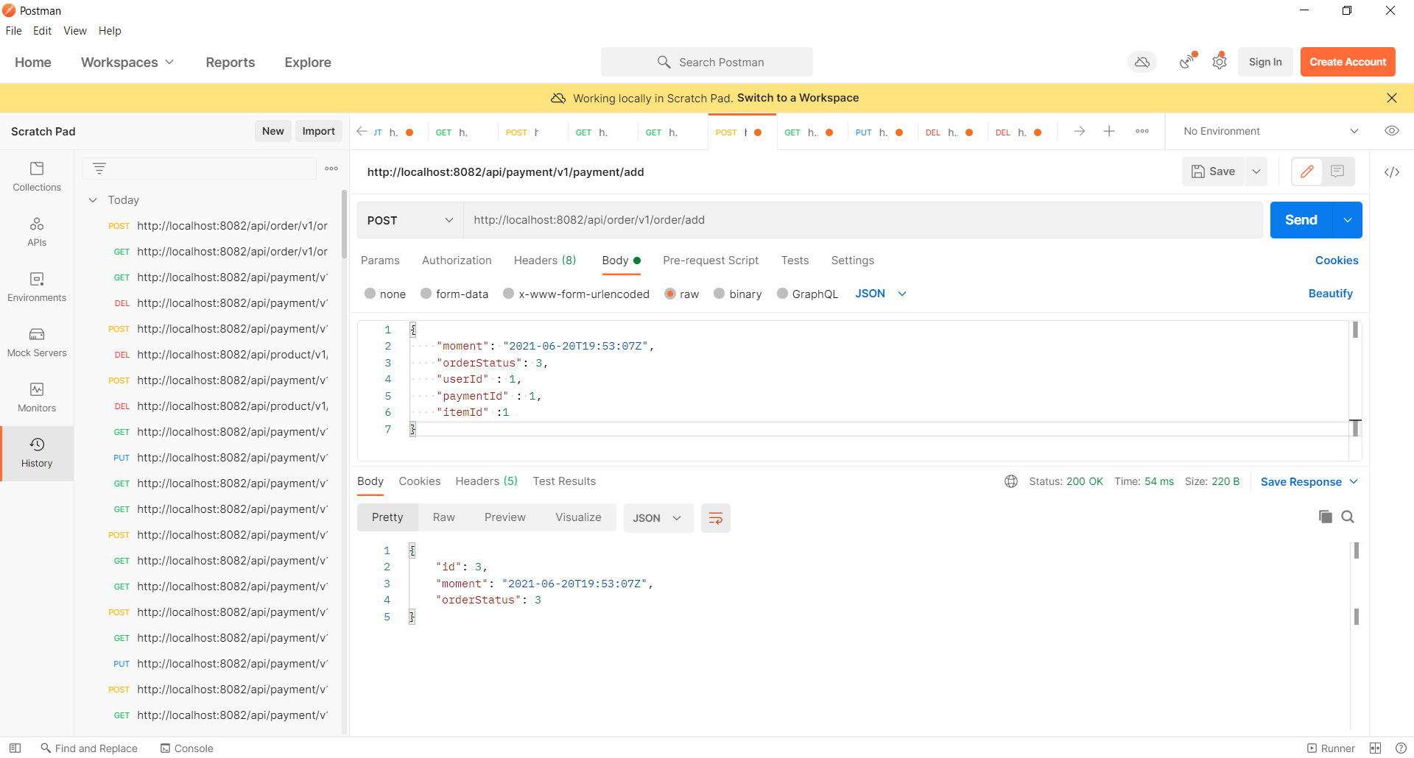
Task: Open the comments mode icon
Action: [x=1338, y=171]
